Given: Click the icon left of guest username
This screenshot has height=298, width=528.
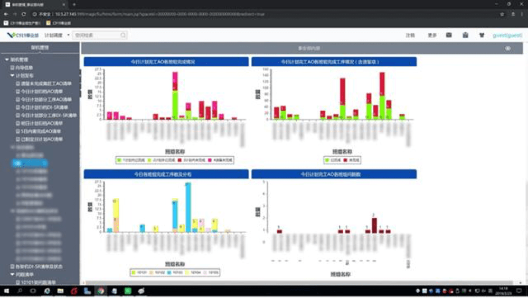Looking at the screenshot, I should click(482, 35).
